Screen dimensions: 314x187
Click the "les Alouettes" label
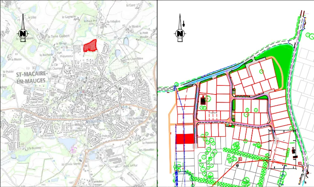146,150
